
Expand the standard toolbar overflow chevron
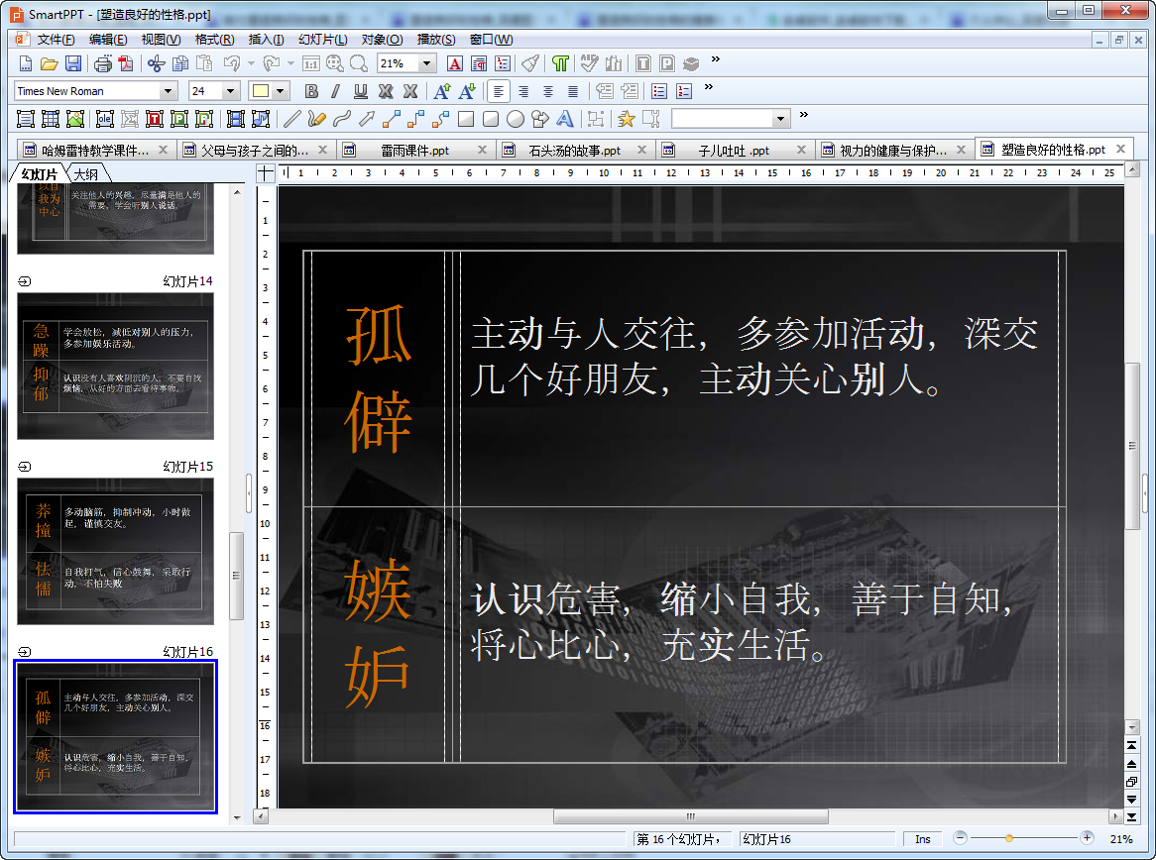point(715,59)
